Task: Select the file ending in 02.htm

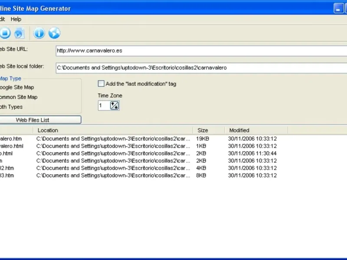Action: [x=7, y=168]
